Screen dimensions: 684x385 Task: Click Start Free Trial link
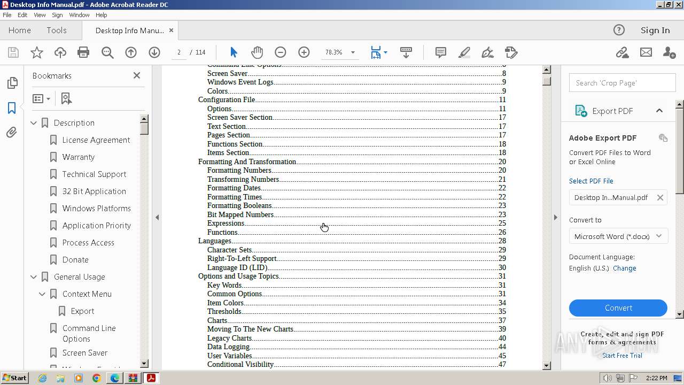point(622,356)
